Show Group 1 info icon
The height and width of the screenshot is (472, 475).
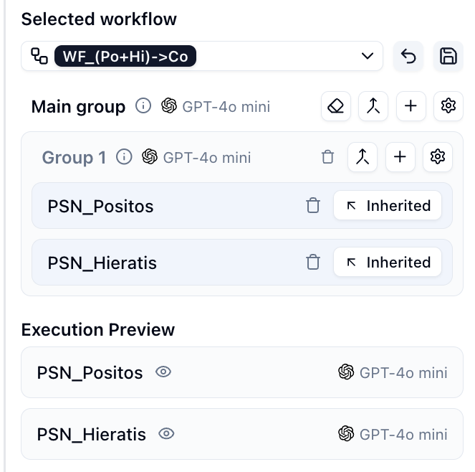point(124,157)
